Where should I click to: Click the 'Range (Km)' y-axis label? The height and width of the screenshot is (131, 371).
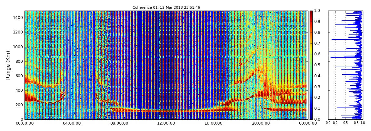coord(8,65)
